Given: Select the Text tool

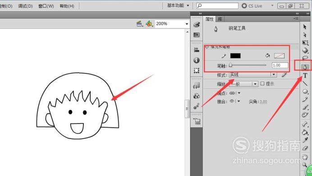Looking at the screenshot, I should (x=305, y=75).
